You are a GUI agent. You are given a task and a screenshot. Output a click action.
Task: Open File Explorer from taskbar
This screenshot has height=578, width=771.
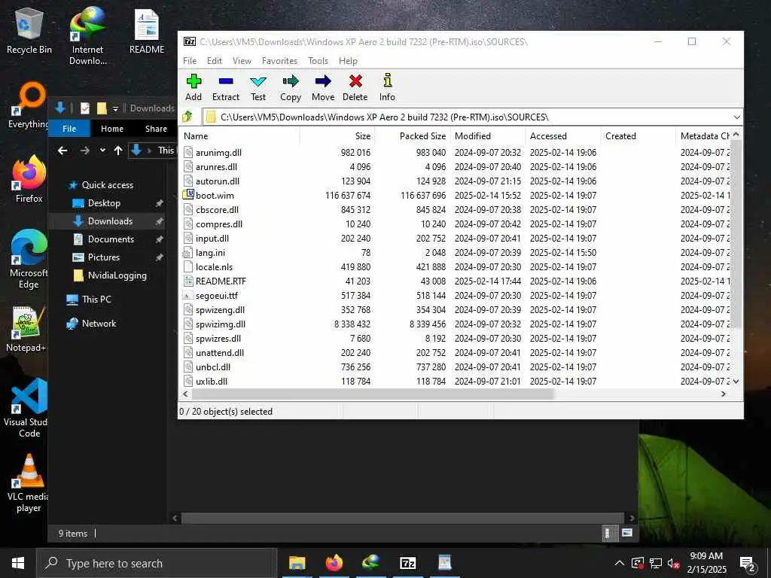(x=297, y=563)
